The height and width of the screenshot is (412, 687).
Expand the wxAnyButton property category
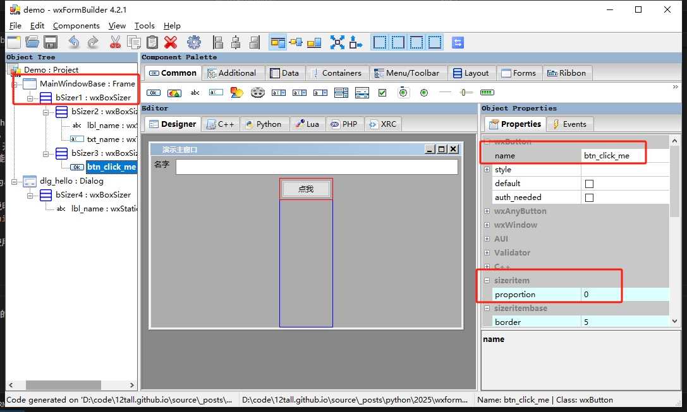[x=487, y=211]
